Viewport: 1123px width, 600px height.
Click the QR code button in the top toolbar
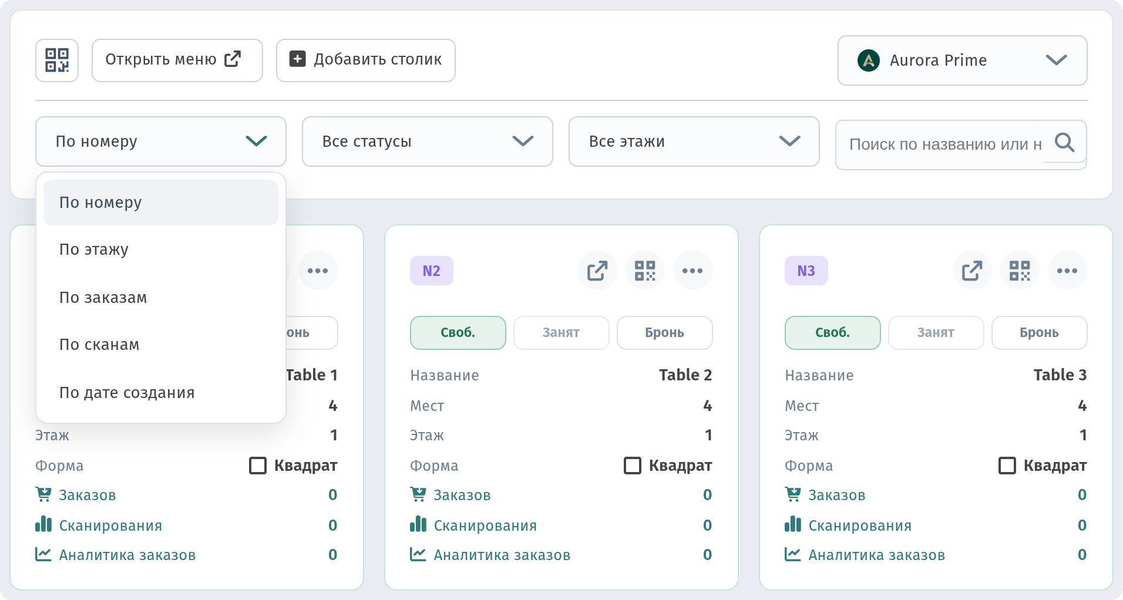[x=57, y=60]
